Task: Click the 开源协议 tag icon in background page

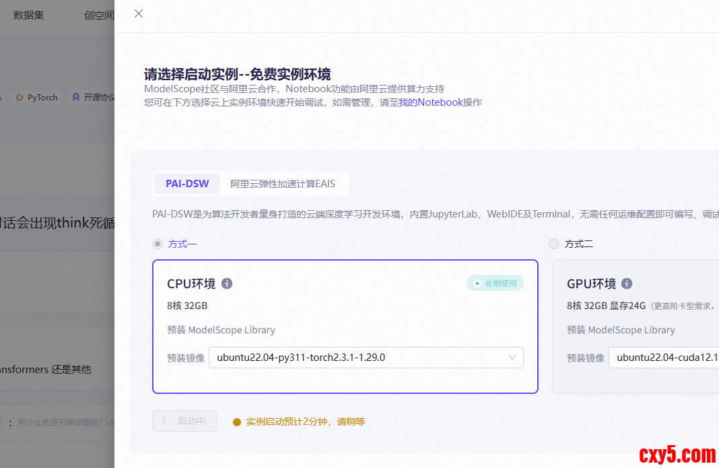Action: [76, 97]
